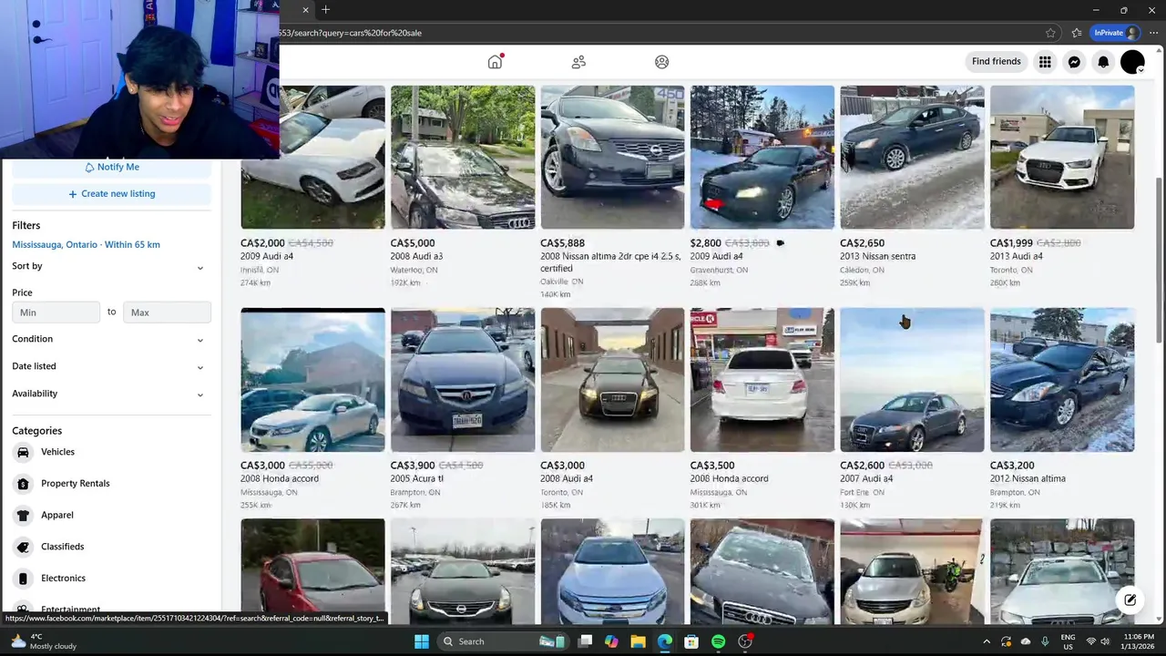Open the 2013 Nissan sentra listing photo
Image resolution: width=1166 pixels, height=656 pixels.
click(912, 157)
